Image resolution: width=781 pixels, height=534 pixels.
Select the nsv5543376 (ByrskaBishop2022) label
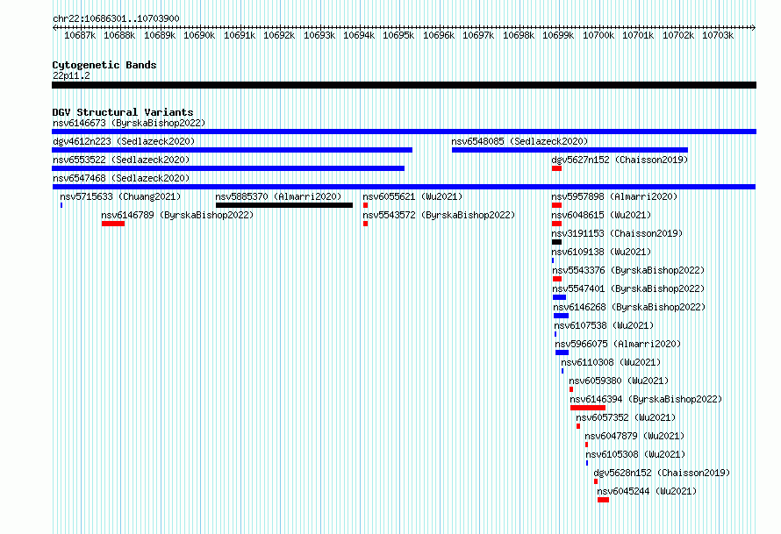[x=628, y=270]
